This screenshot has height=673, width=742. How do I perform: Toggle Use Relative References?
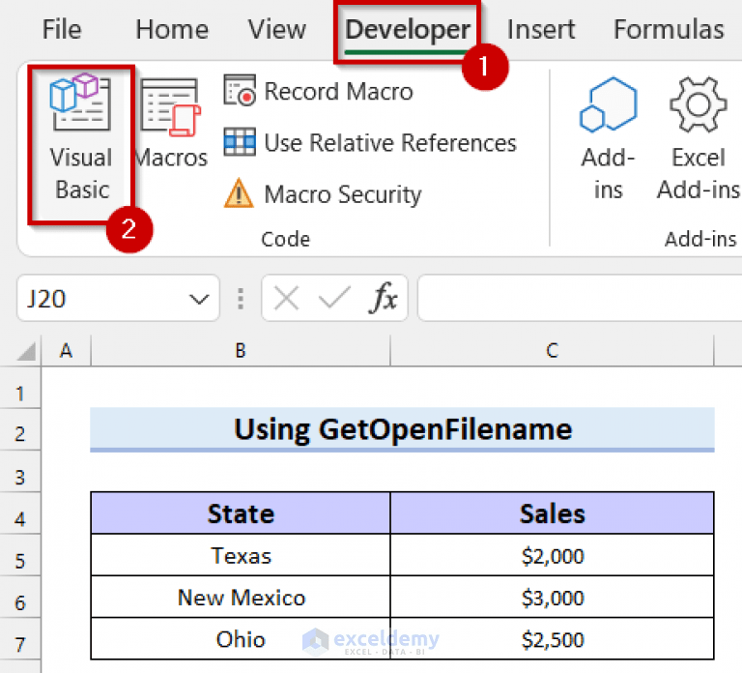[x=370, y=142]
